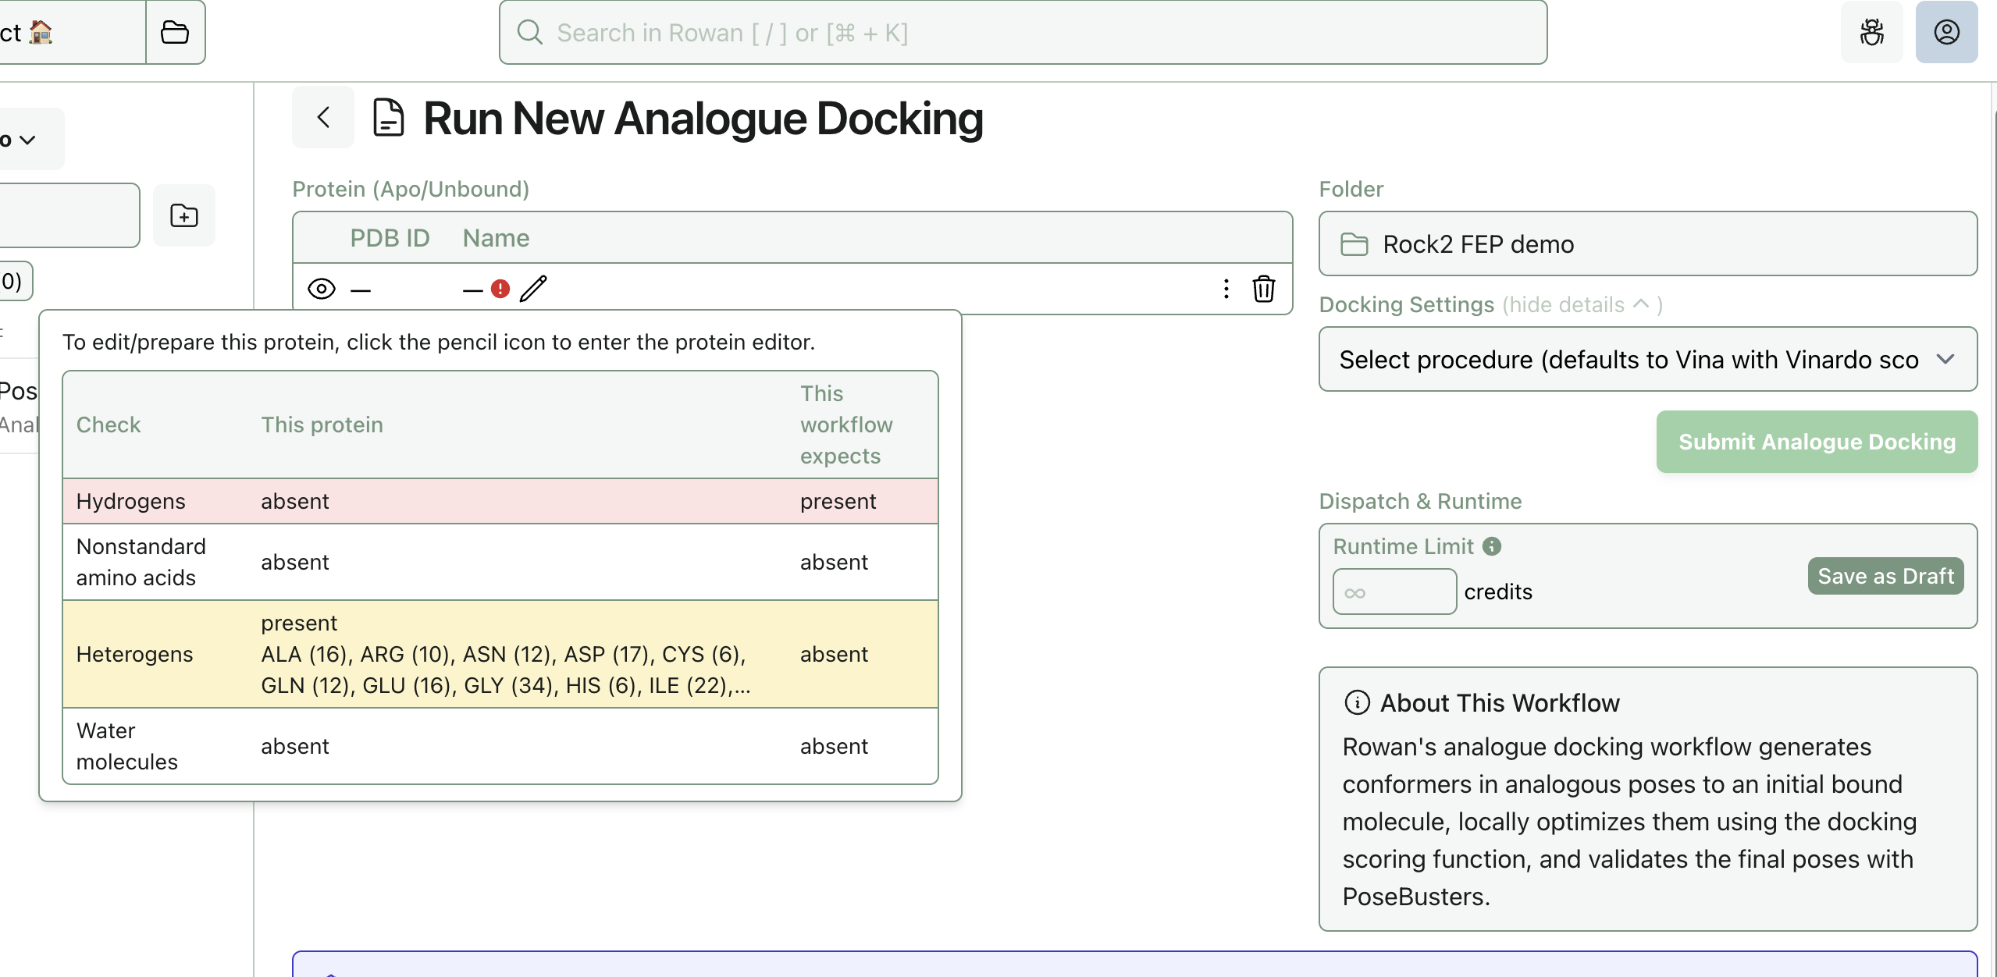Open the protein editor via the pencil icon
This screenshot has height=977, width=1997.
pyautogui.click(x=534, y=289)
